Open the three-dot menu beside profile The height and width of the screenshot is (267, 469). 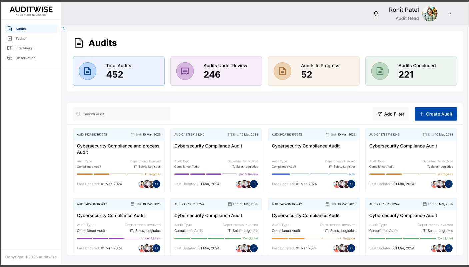tap(450, 14)
